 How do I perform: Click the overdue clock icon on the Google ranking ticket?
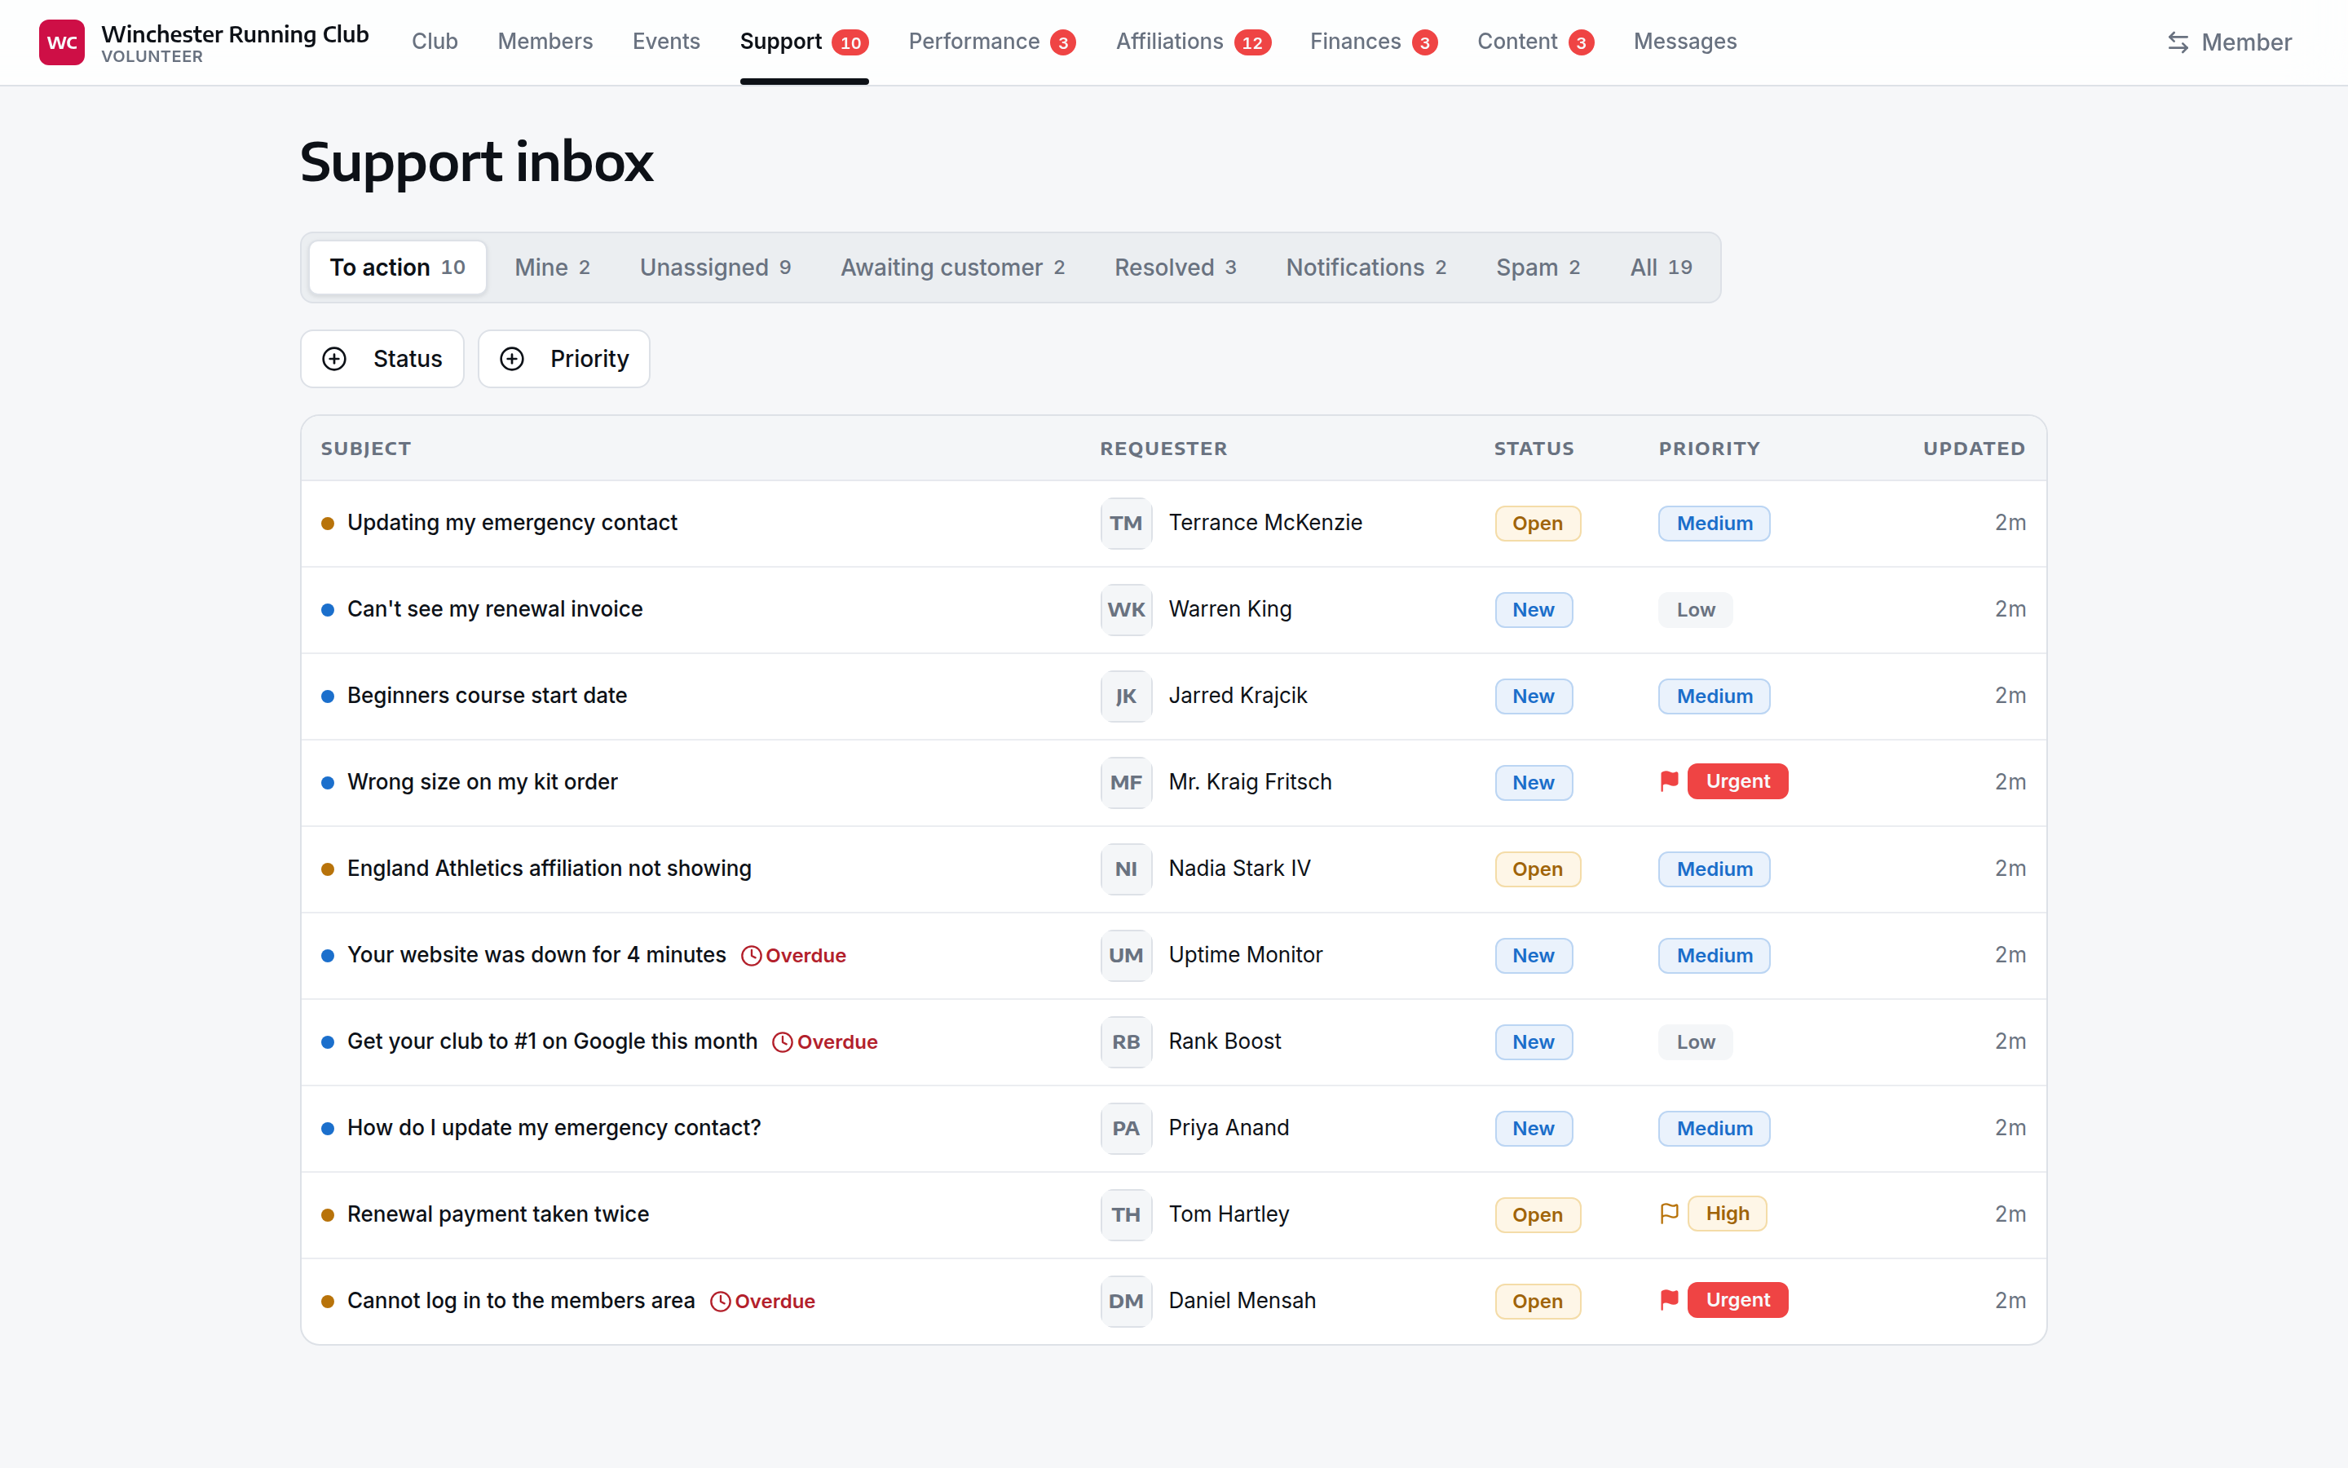coord(782,1041)
